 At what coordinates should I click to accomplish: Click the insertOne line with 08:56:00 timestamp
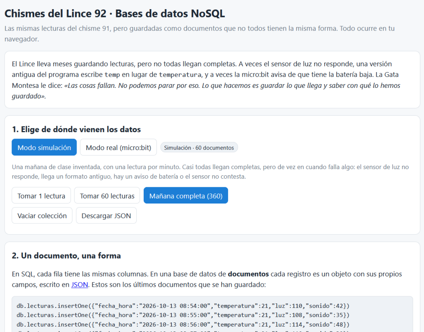tap(183, 325)
